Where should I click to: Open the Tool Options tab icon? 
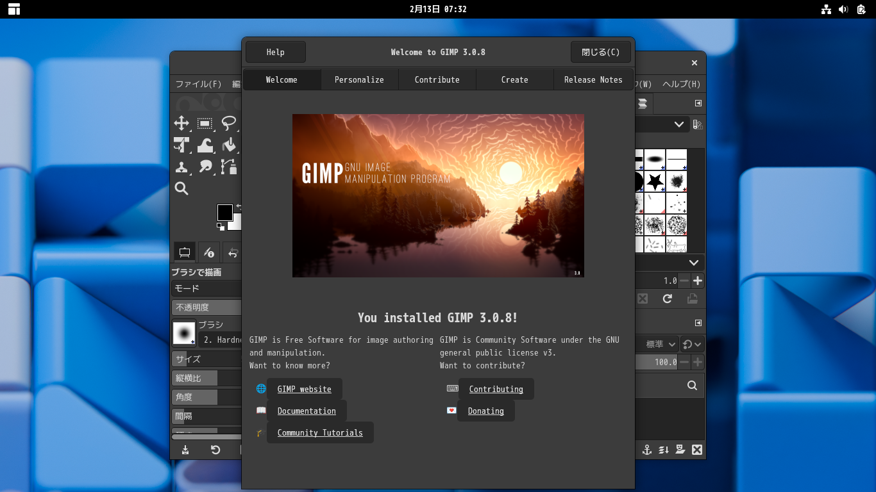[x=185, y=252]
